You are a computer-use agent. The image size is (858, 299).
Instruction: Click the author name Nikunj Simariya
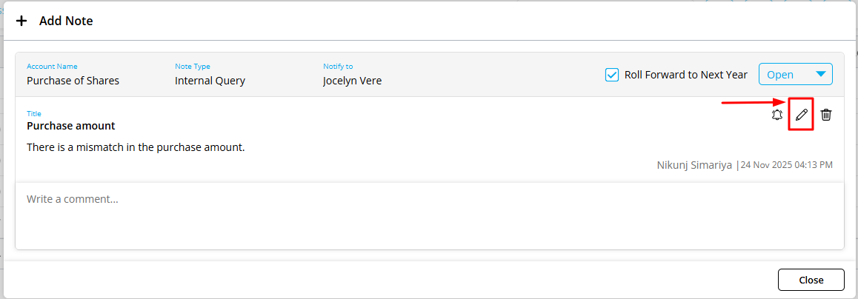pos(694,164)
